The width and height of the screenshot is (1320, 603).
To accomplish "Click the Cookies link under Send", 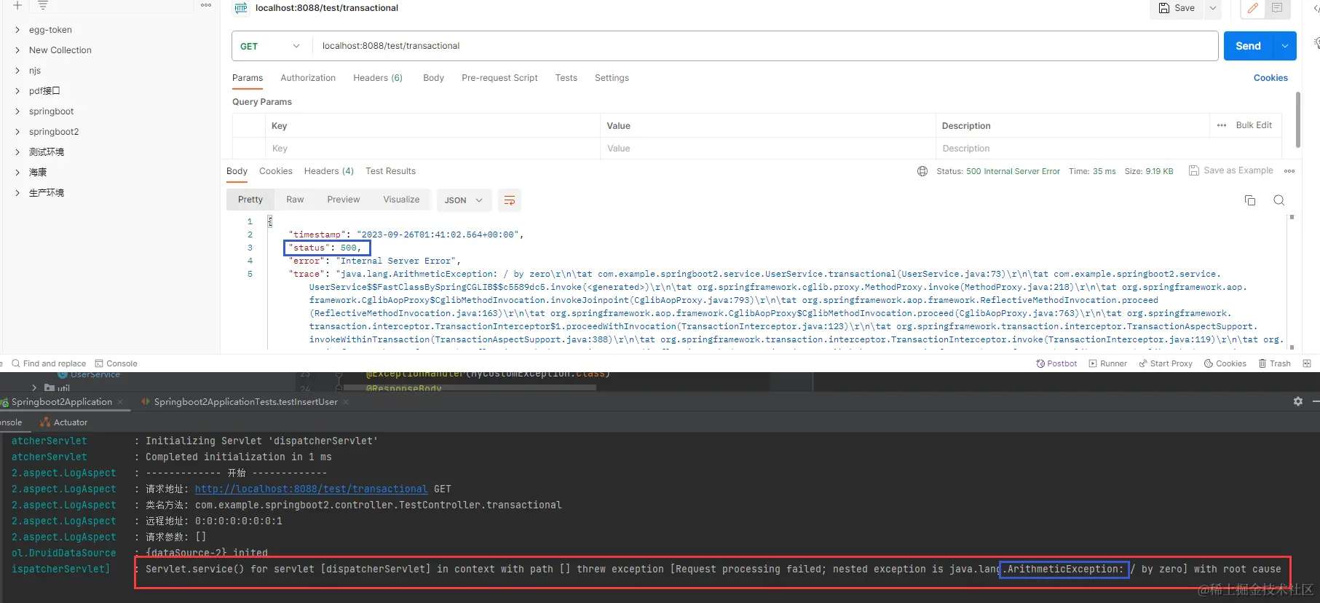I will 1270,78.
